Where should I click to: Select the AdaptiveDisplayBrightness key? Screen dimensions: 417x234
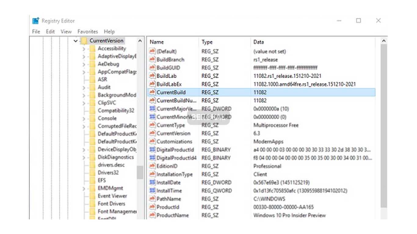pos(117,56)
